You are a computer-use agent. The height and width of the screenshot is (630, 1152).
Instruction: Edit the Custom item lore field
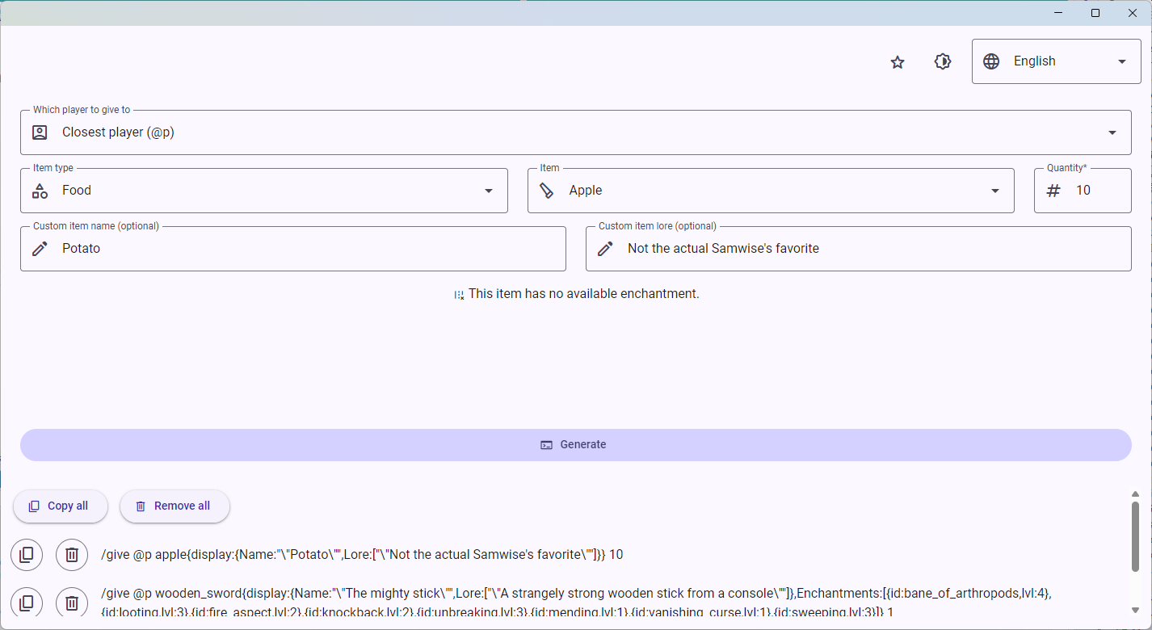(x=872, y=249)
